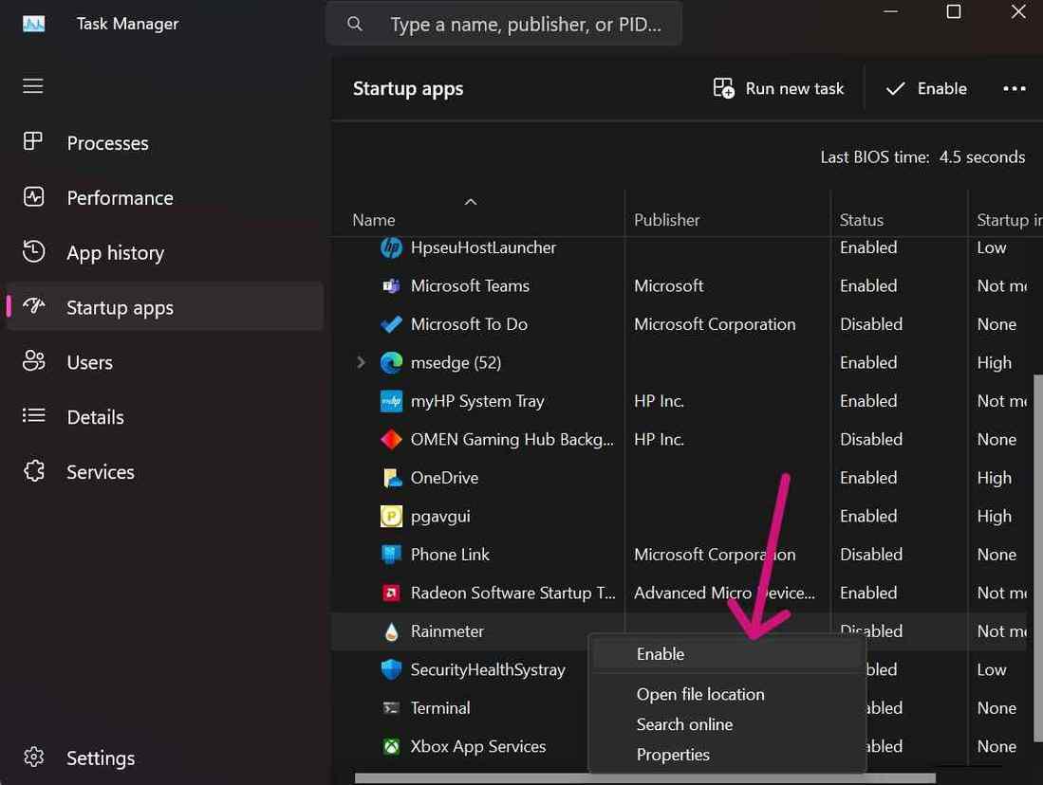1043x785 pixels.
Task: Click the Services puzzle-piece icon
Action: point(33,471)
